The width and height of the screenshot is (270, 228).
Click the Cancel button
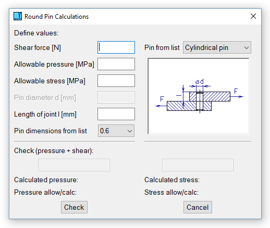tap(198, 207)
